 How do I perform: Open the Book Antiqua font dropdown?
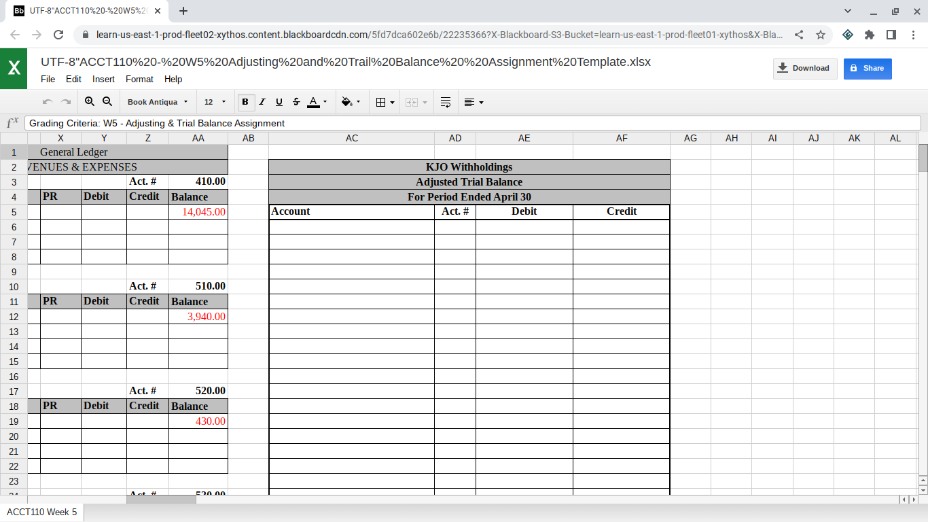click(157, 102)
